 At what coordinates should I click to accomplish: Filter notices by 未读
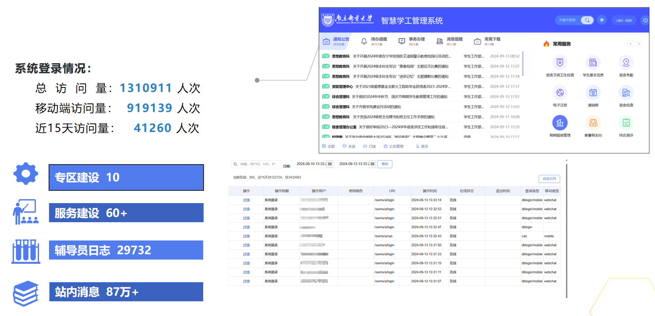click(x=349, y=146)
